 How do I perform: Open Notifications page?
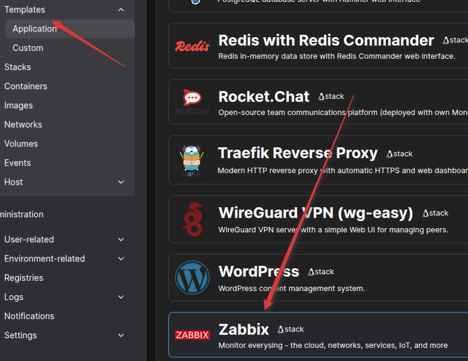29,316
